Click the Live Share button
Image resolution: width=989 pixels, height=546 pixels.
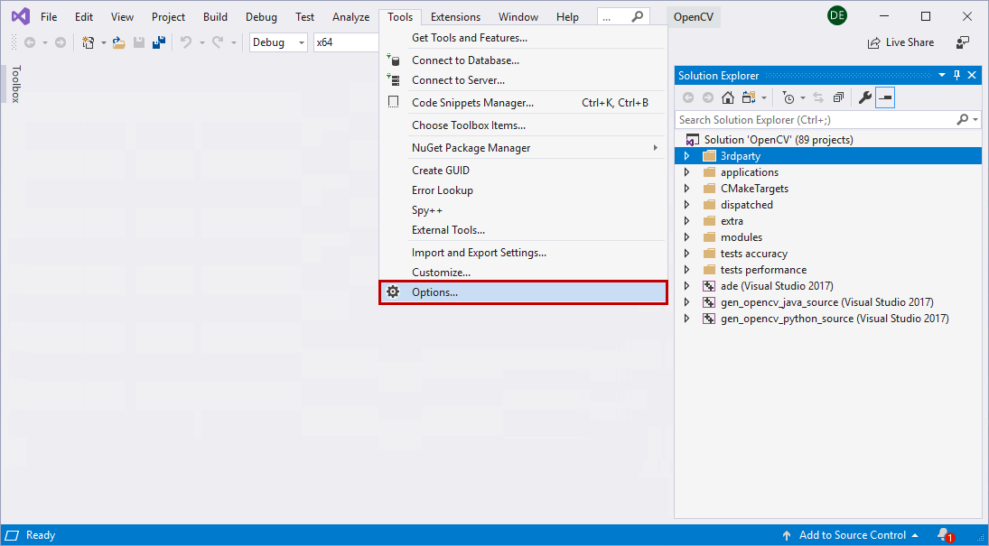coord(900,42)
